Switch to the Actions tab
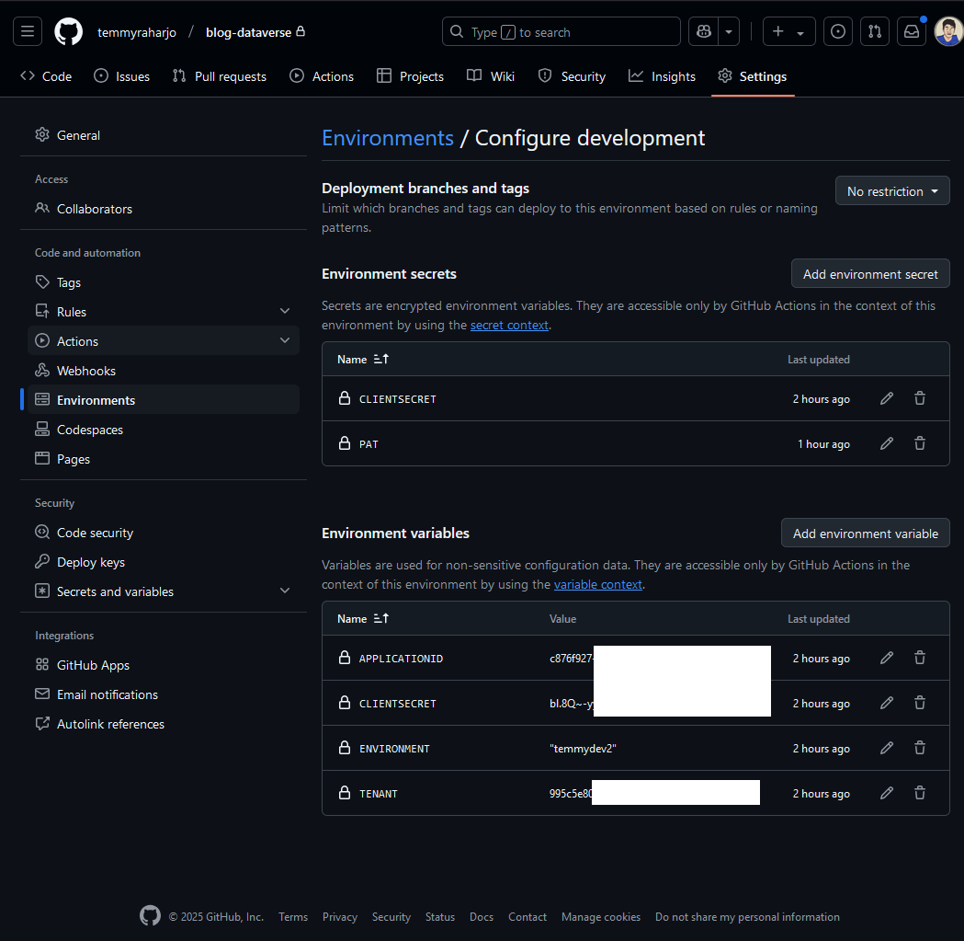The image size is (964, 941). [322, 76]
